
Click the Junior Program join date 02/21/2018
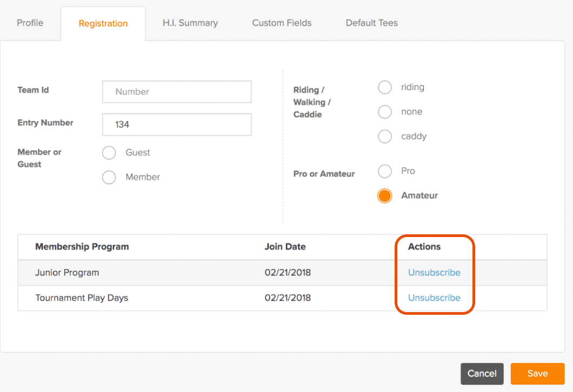pos(288,273)
